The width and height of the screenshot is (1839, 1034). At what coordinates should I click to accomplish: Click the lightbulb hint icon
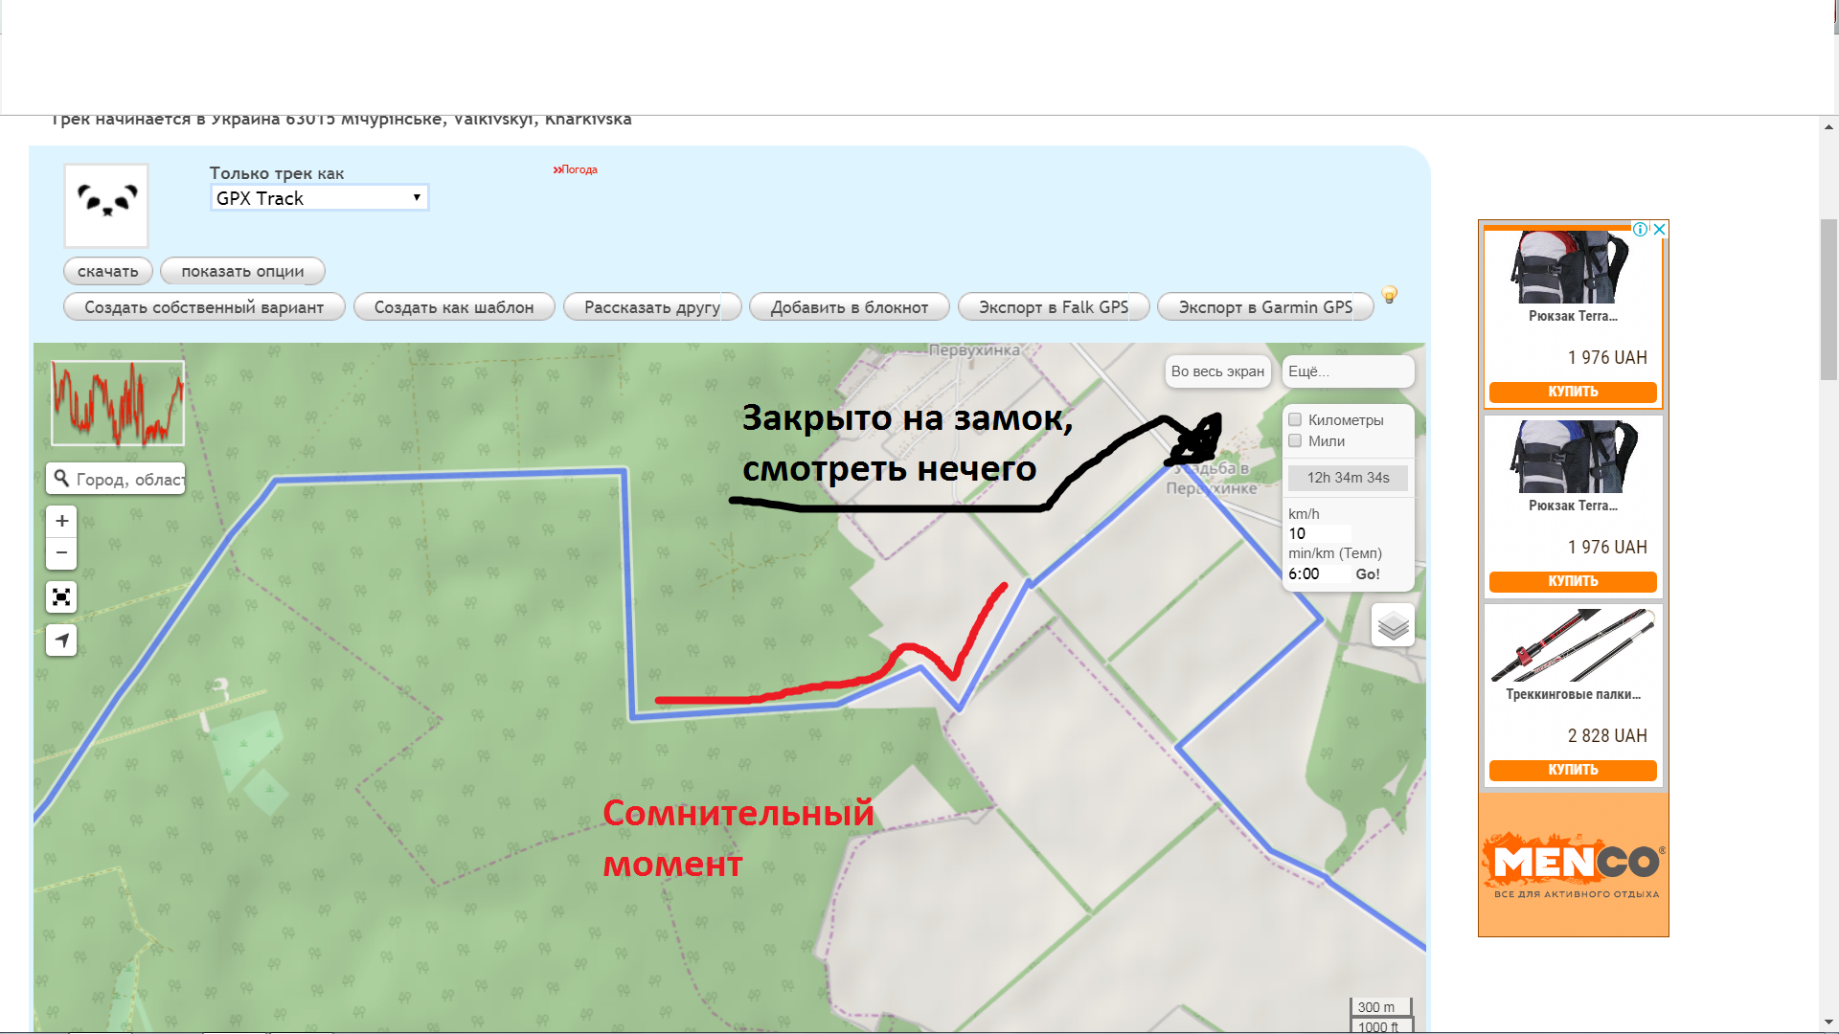click(1389, 295)
